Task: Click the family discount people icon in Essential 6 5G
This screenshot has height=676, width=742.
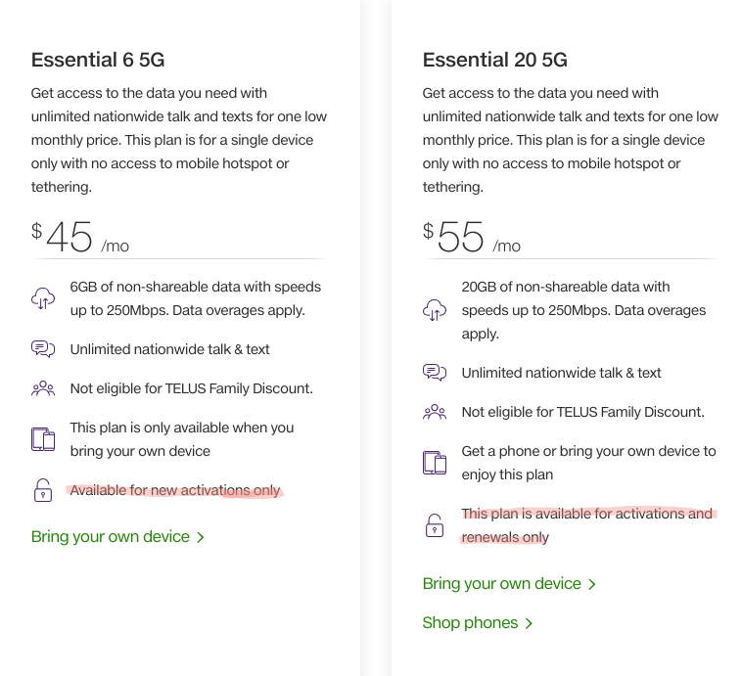Action: click(x=43, y=388)
